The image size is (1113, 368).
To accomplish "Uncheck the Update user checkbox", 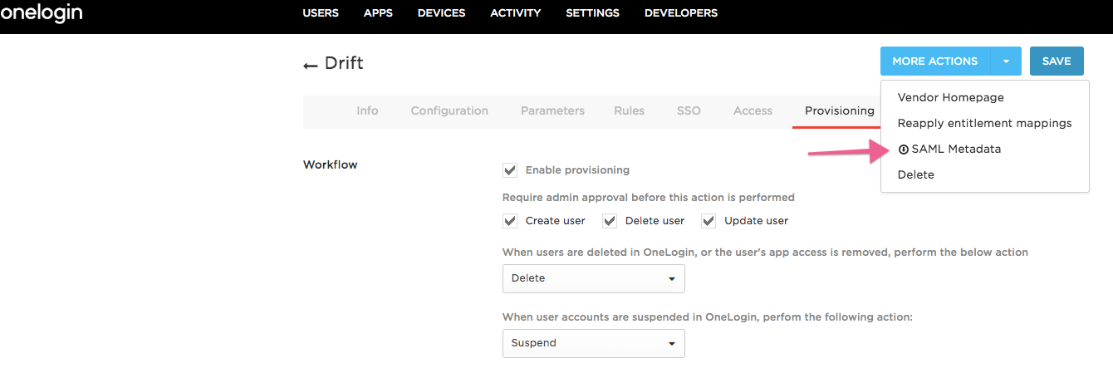I will (x=708, y=221).
